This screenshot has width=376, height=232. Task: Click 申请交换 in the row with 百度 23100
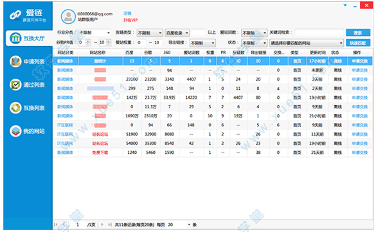(360, 79)
